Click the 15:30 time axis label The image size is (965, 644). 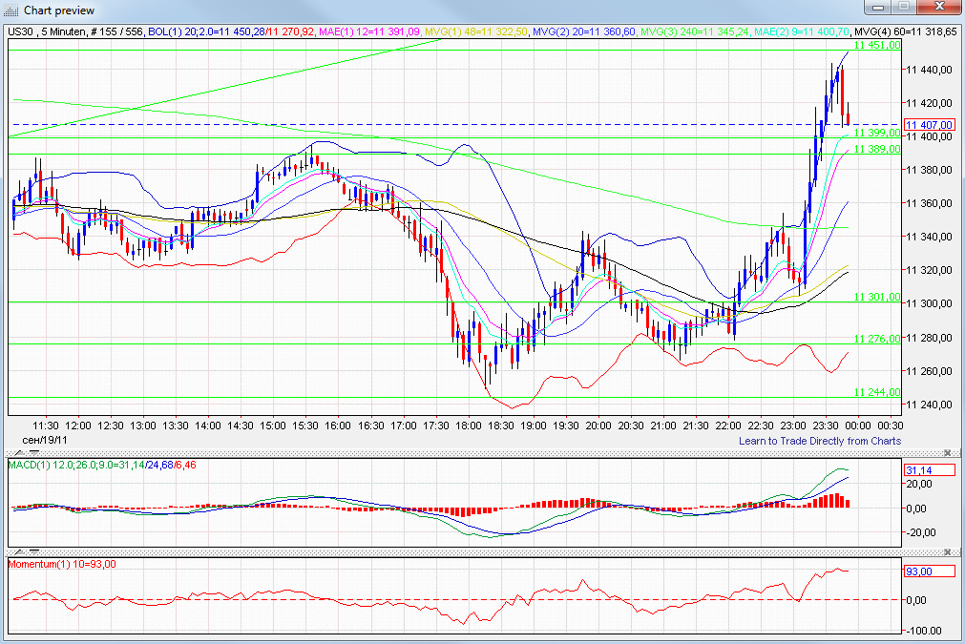[x=305, y=426]
